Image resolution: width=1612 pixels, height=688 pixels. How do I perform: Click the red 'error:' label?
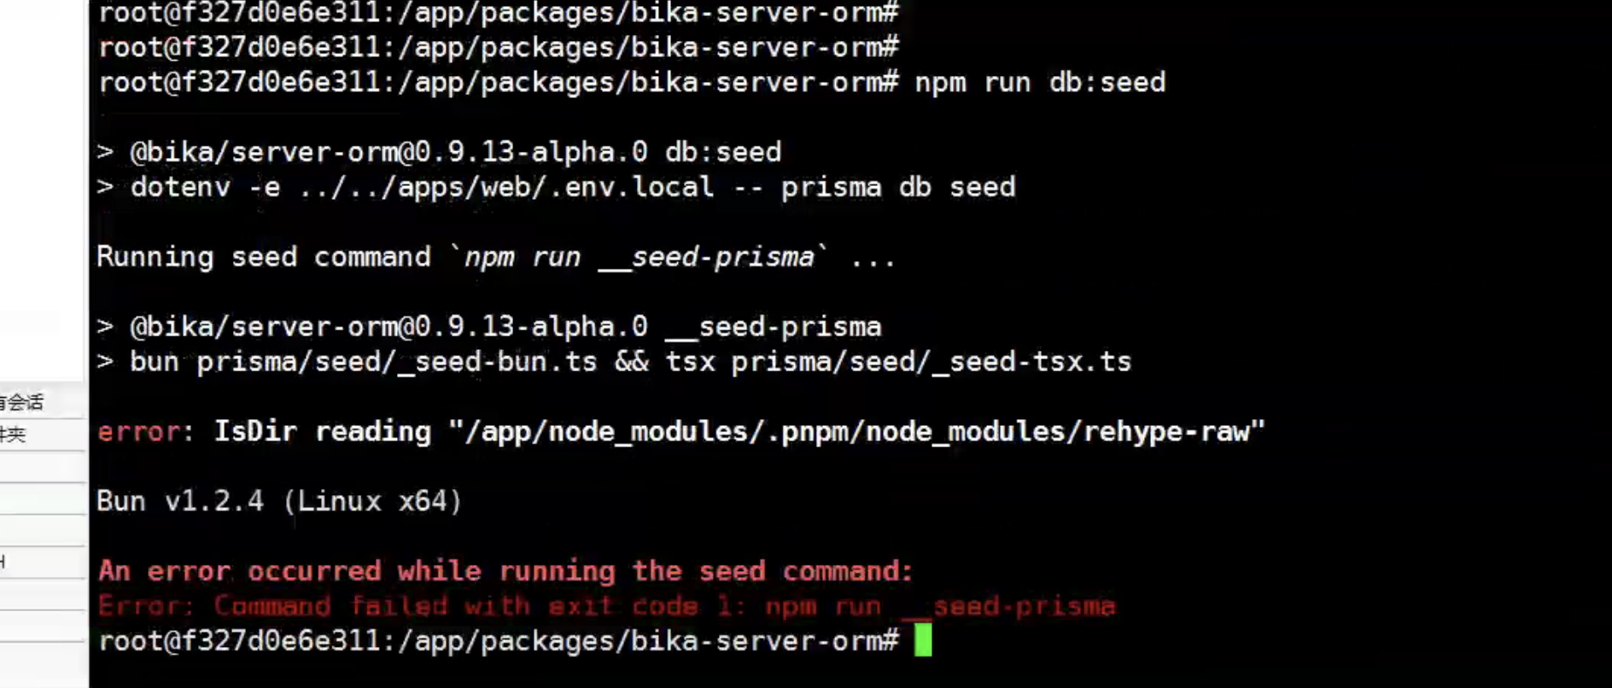(146, 431)
